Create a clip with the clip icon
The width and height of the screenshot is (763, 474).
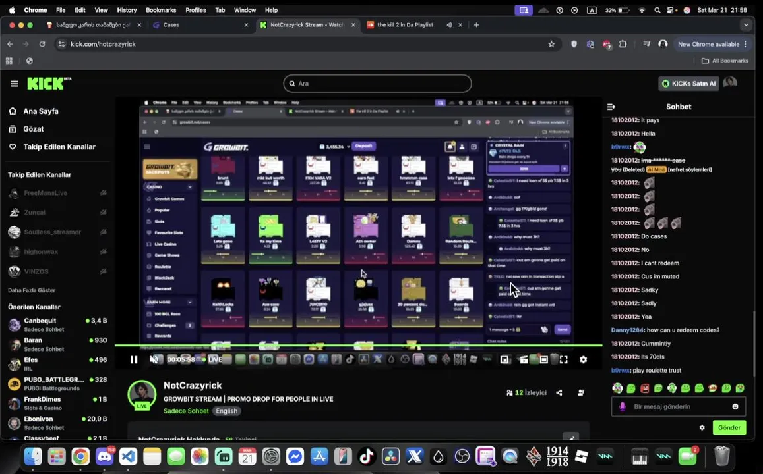point(524,359)
